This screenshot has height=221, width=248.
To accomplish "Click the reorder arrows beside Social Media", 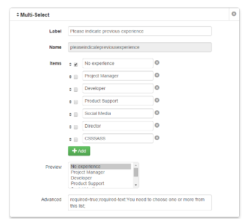I will coord(70,114).
